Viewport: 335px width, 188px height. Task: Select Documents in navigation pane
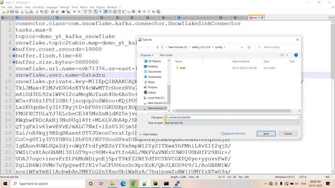pyautogui.click(x=154, y=72)
